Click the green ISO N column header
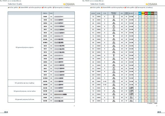Image resolution: width=165 pixels, height=116 pixels. [x=149, y=13]
